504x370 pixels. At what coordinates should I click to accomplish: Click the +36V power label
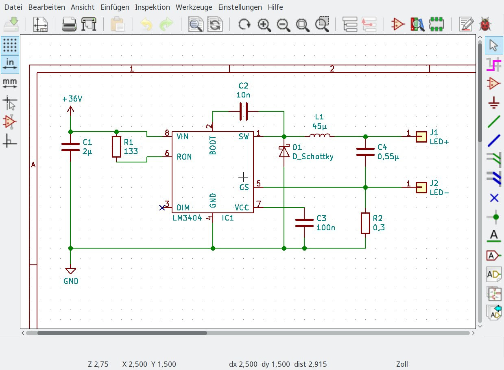[72, 99]
